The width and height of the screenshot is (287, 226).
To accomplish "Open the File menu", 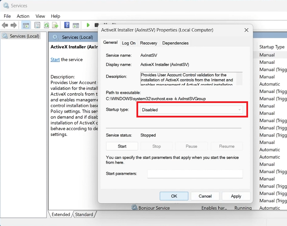I will pos(7,16).
